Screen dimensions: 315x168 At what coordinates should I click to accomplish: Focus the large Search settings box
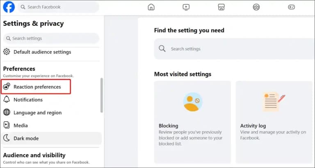click(x=235, y=49)
